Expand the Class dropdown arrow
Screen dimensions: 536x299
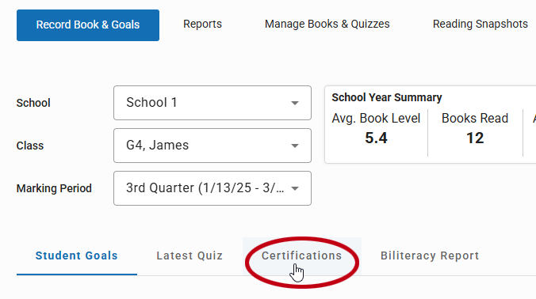(295, 146)
